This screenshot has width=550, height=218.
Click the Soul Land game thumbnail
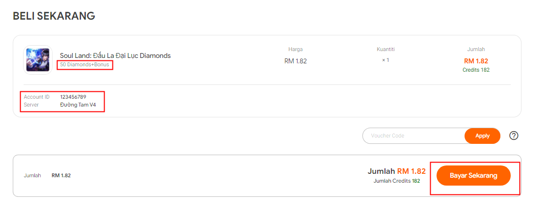coord(37,59)
